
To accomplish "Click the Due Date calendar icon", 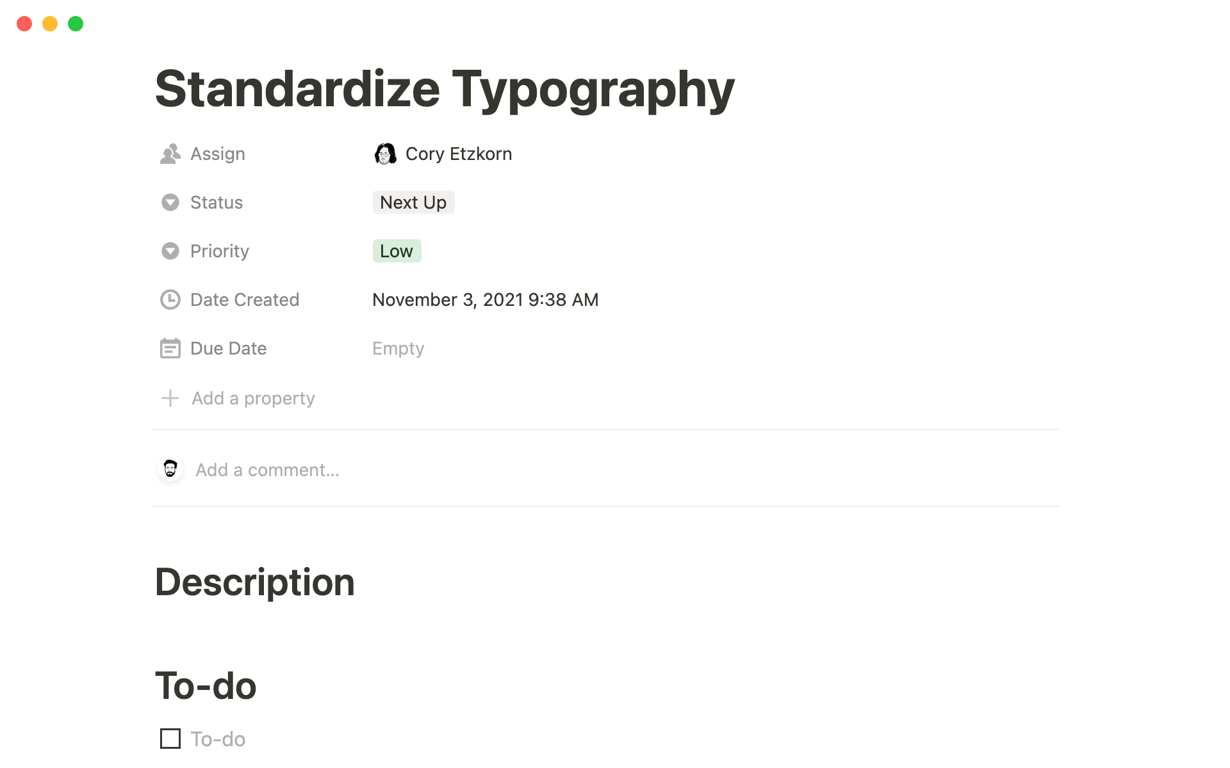I will (x=170, y=349).
